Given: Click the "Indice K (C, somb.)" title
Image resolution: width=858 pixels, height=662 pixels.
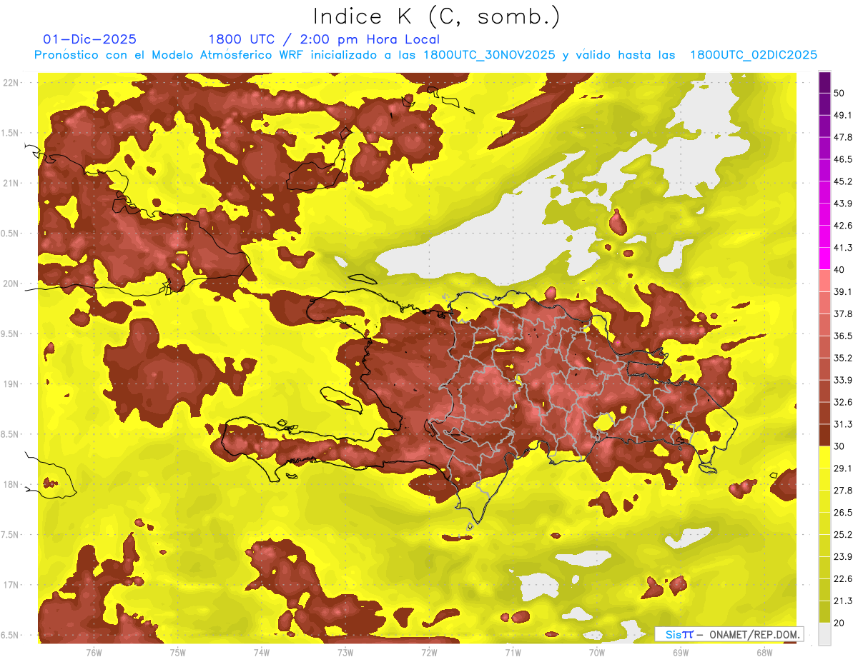Looking at the screenshot, I should click(x=437, y=16).
